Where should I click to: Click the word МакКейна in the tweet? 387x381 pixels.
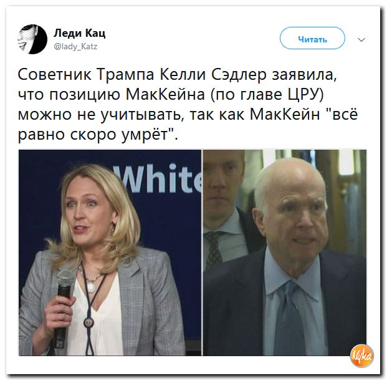pos(165,94)
